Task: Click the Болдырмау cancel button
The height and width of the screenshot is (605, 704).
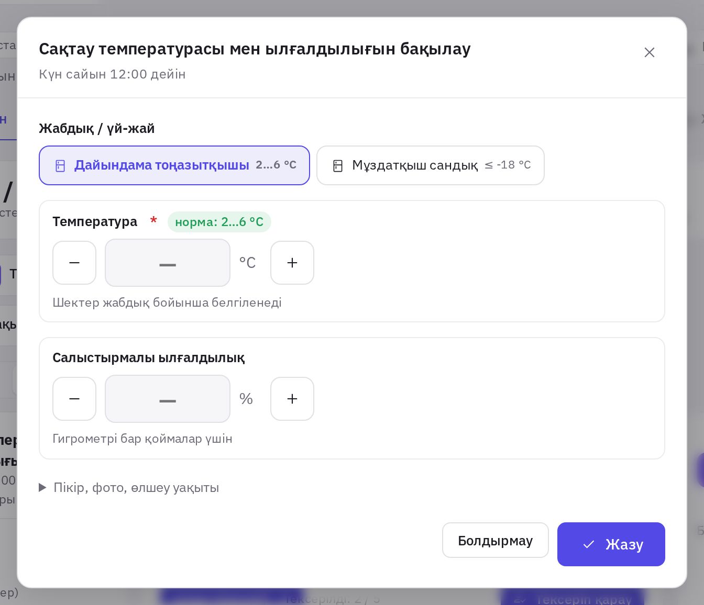Action: pos(496,540)
